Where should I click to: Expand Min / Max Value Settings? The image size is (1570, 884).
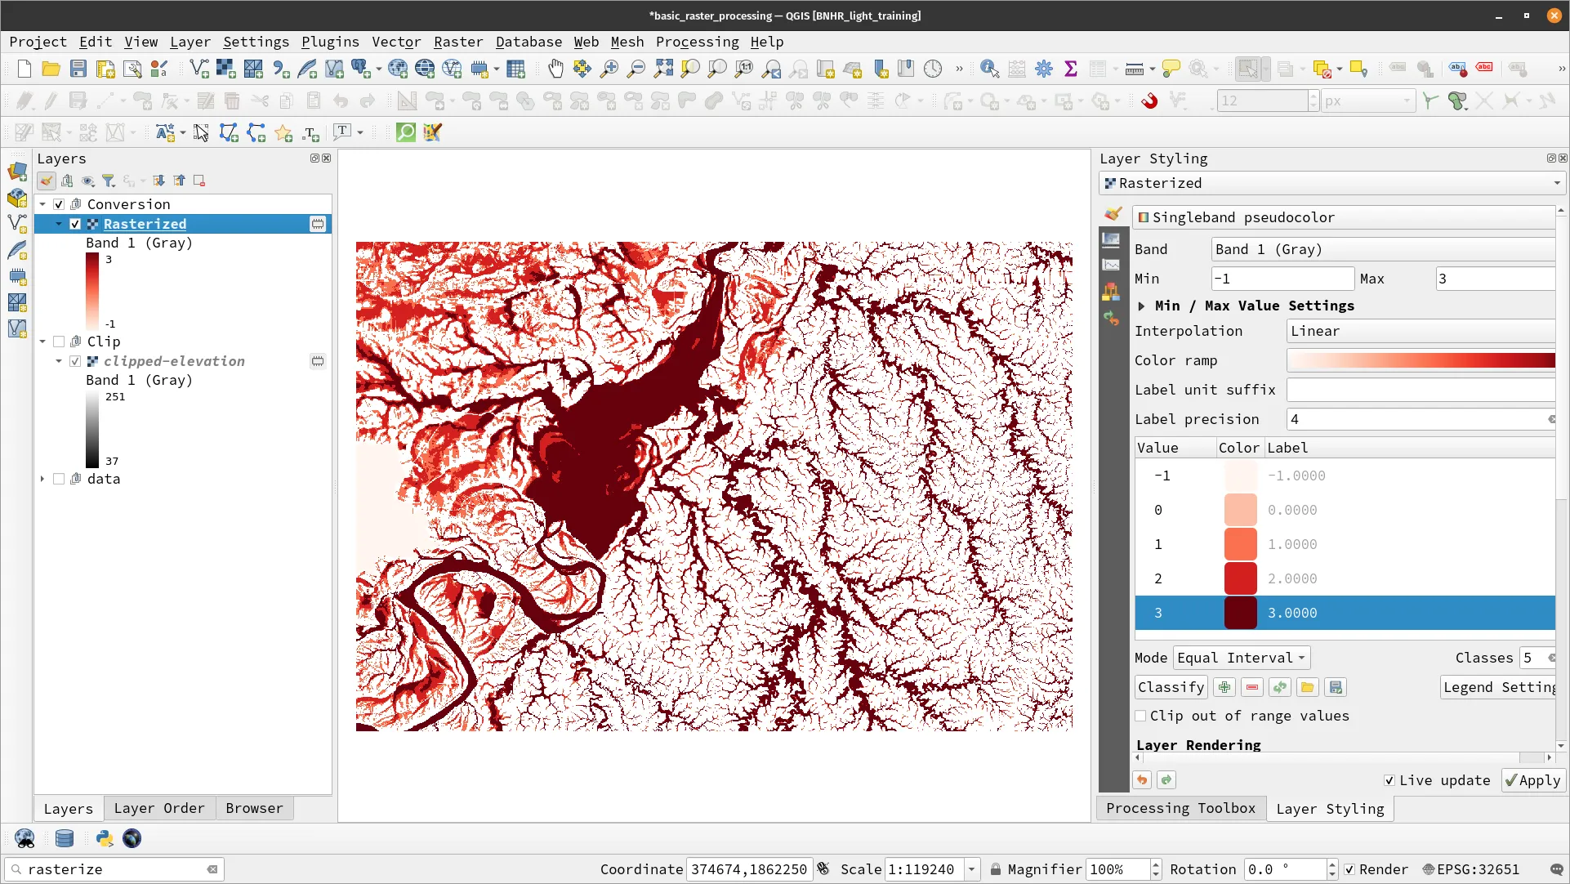tap(1141, 306)
